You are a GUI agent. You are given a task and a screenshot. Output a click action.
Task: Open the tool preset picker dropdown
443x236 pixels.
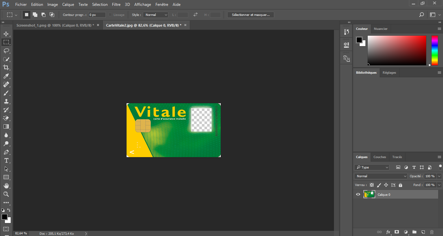point(12,15)
